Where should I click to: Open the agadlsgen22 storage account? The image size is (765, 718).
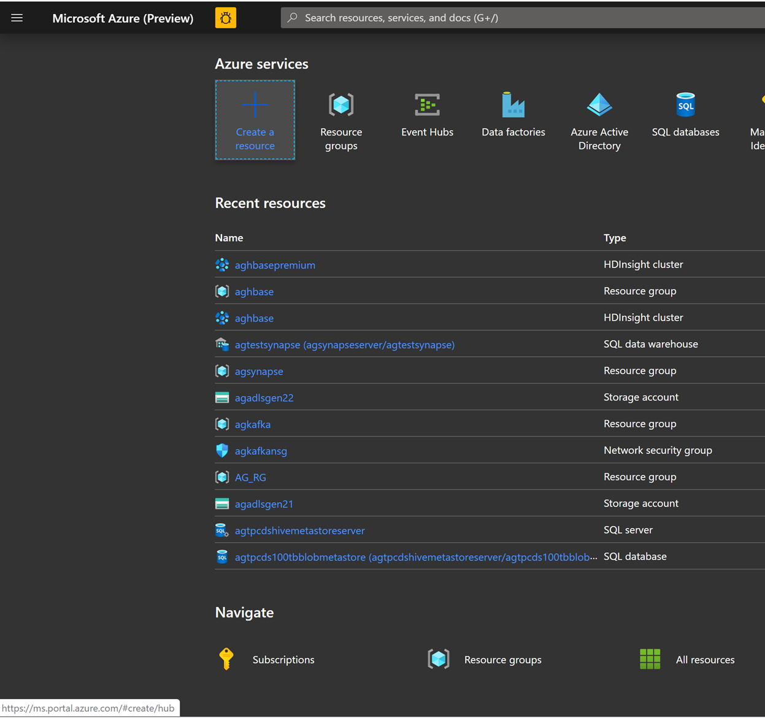[x=264, y=397]
